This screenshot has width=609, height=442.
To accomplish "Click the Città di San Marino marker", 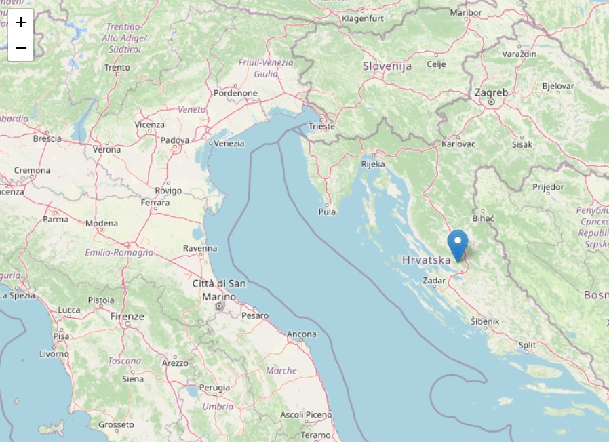I will 219,306.
